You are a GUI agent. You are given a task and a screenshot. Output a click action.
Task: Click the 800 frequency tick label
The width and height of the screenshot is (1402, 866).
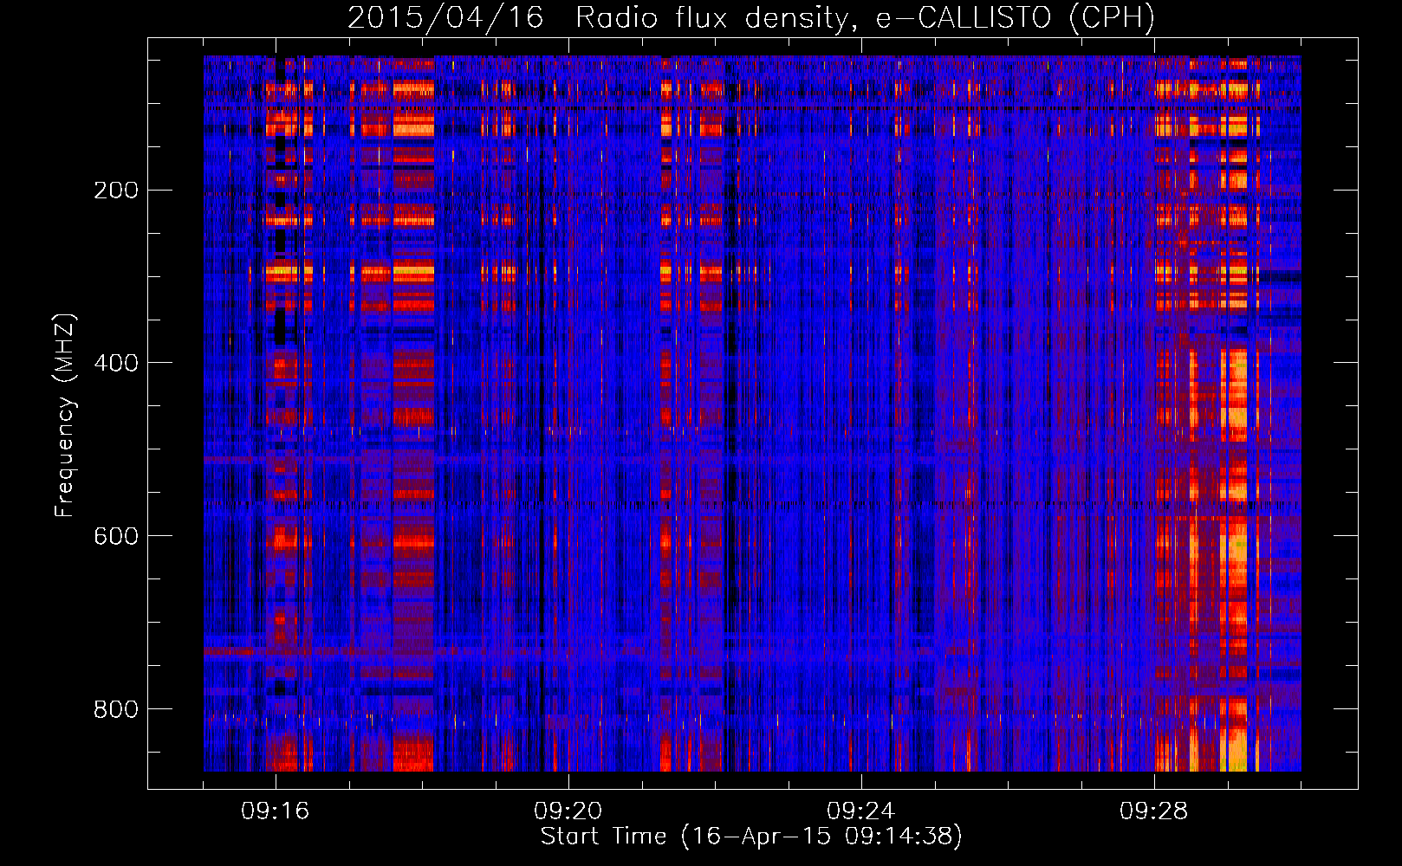[x=116, y=709]
